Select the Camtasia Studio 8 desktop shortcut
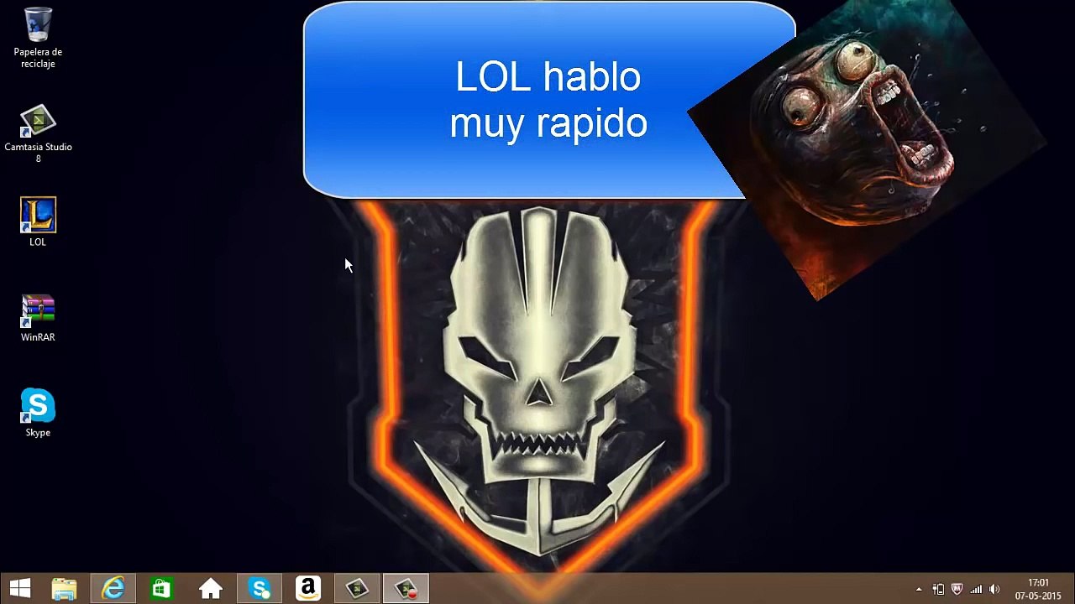The image size is (1075, 604). tap(38, 133)
